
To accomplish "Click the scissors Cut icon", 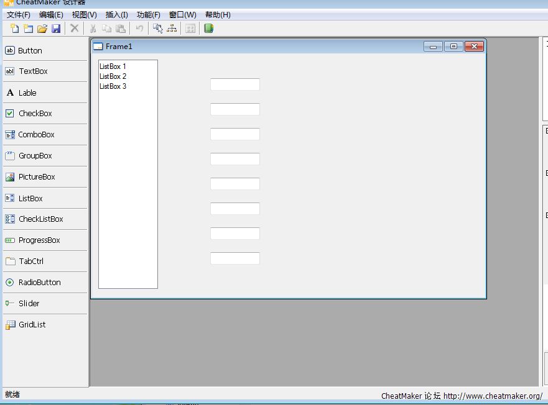I will click(93, 29).
